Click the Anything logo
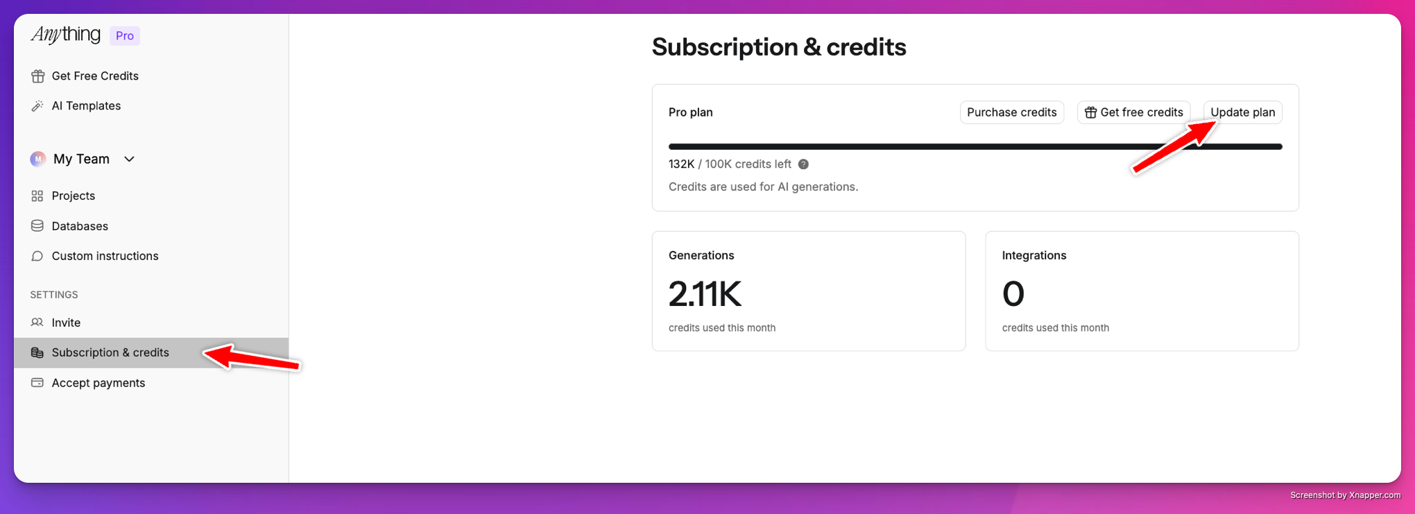This screenshot has width=1415, height=514. pyautogui.click(x=66, y=35)
